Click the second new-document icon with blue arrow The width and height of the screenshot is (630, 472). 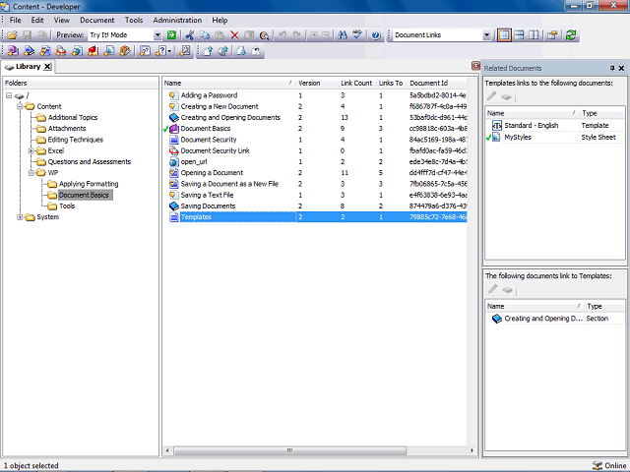[x=29, y=51]
